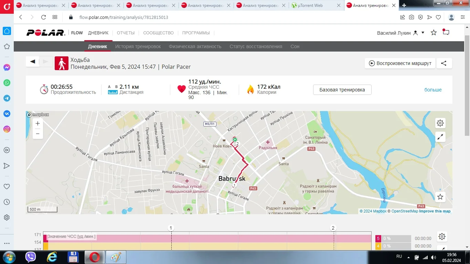The height and width of the screenshot is (264, 470).
Task: Click the walking activity sport icon
Action: tap(62, 63)
